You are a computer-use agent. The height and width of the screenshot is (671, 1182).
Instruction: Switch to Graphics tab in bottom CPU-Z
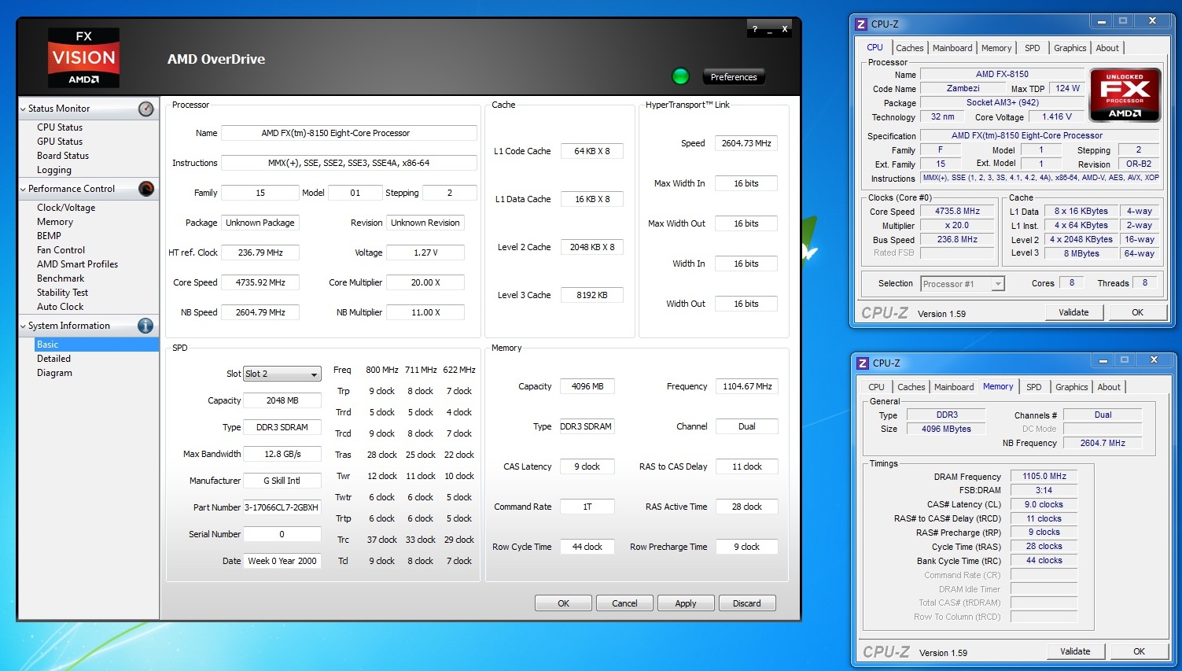point(1072,387)
